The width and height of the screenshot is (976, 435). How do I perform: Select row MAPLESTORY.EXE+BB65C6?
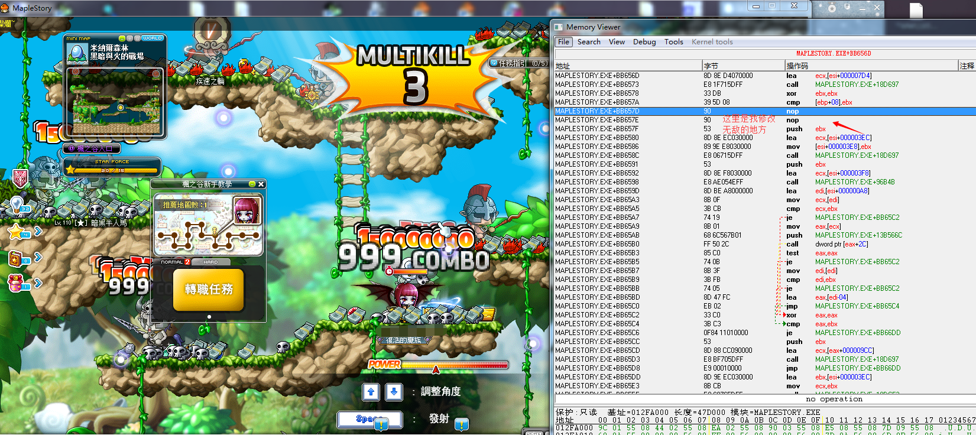(x=765, y=333)
